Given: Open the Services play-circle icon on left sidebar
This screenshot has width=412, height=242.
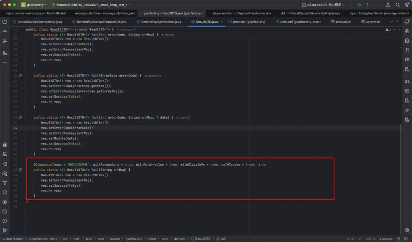Looking at the screenshot, I should 5,202.
